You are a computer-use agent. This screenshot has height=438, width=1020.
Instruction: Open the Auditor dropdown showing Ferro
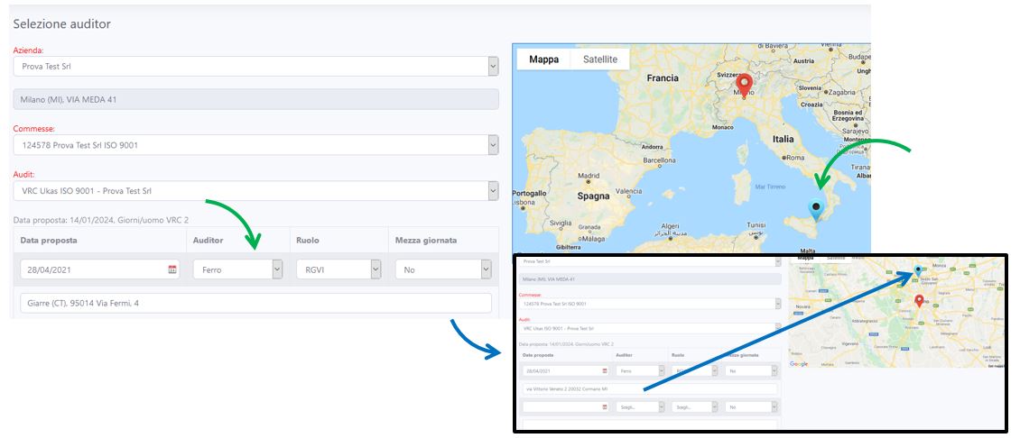[x=276, y=269]
